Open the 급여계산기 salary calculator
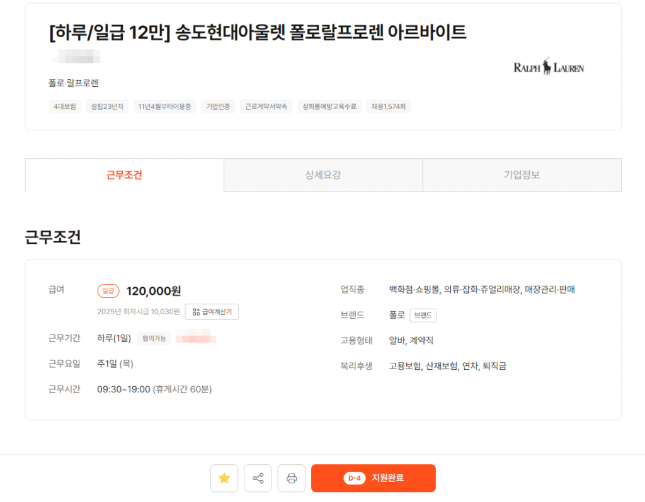Image resolution: width=645 pixels, height=502 pixels. (212, 312)
